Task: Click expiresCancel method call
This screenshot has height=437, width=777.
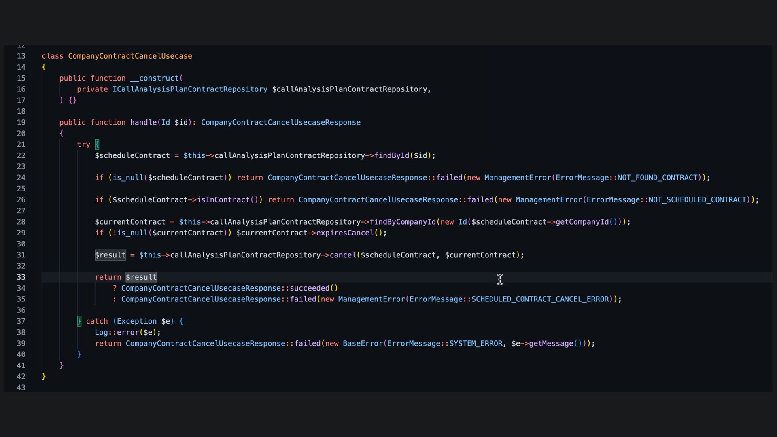Action: click(x=345, y=233)
